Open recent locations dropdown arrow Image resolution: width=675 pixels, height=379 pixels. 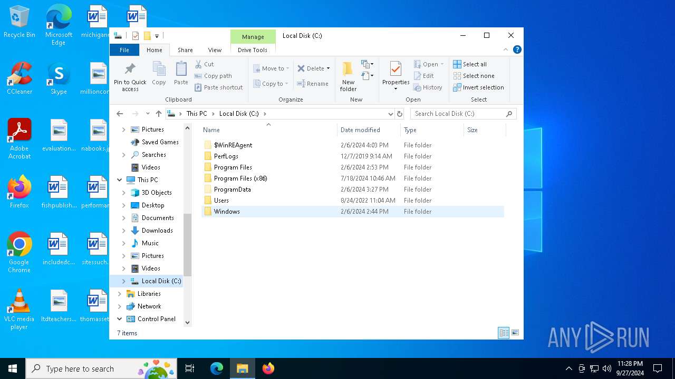pos(148,114)
